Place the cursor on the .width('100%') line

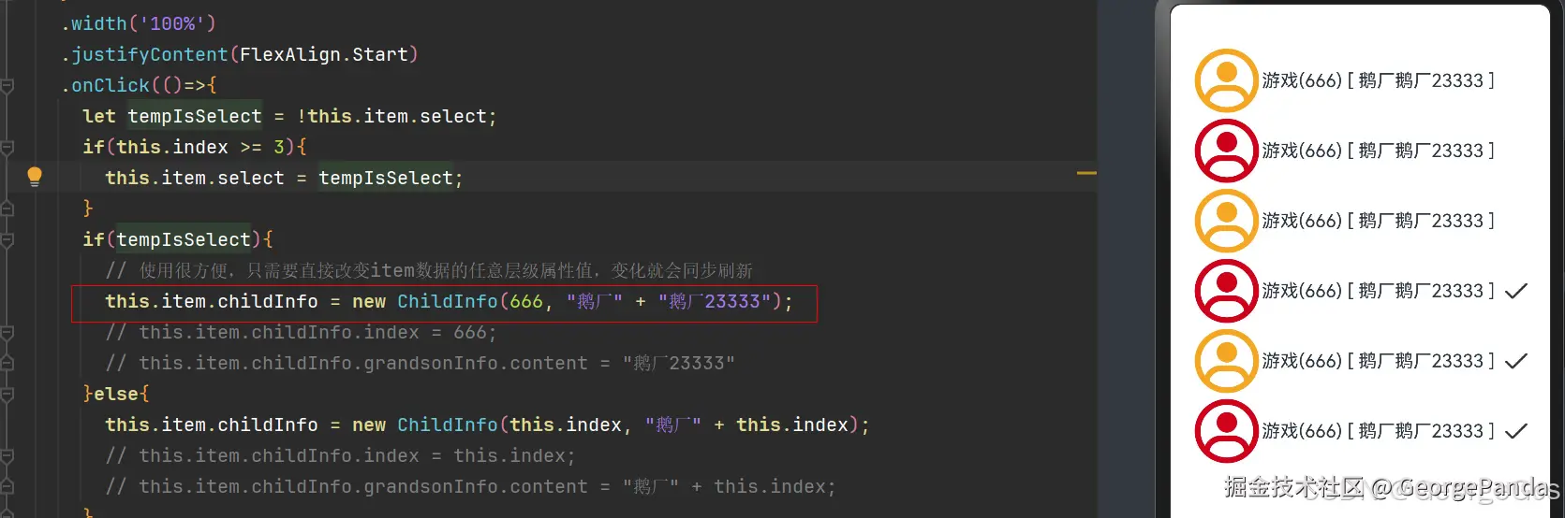coord(139,23)
